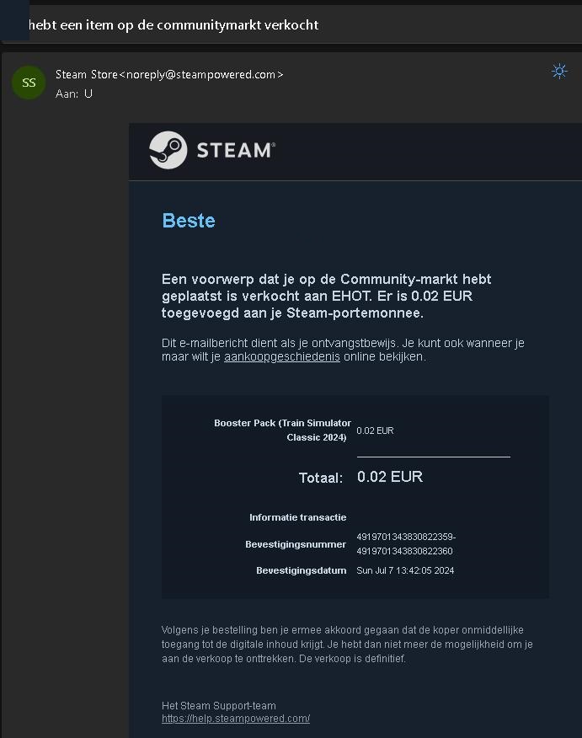Screen dimensions: 582x738
Task: Click the Informatie transactie label
Action: tap(298, 517)
